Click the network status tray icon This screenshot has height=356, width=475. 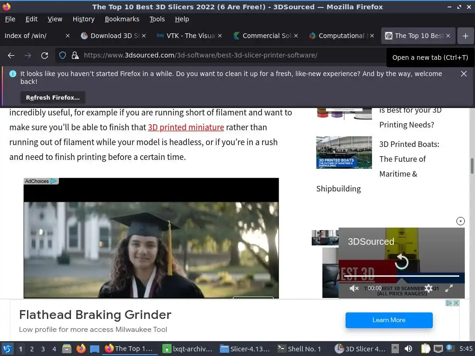pyautogui.click(x=438, y=349)
